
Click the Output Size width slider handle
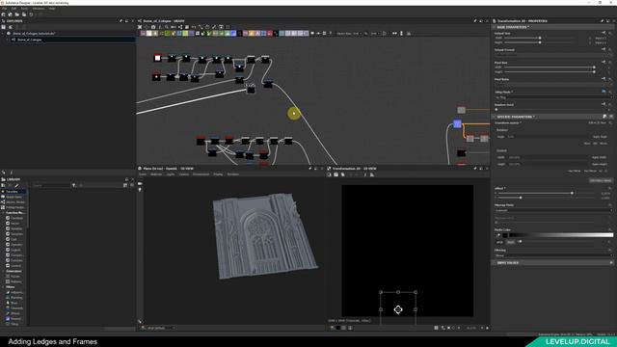(x=540, y=38)
